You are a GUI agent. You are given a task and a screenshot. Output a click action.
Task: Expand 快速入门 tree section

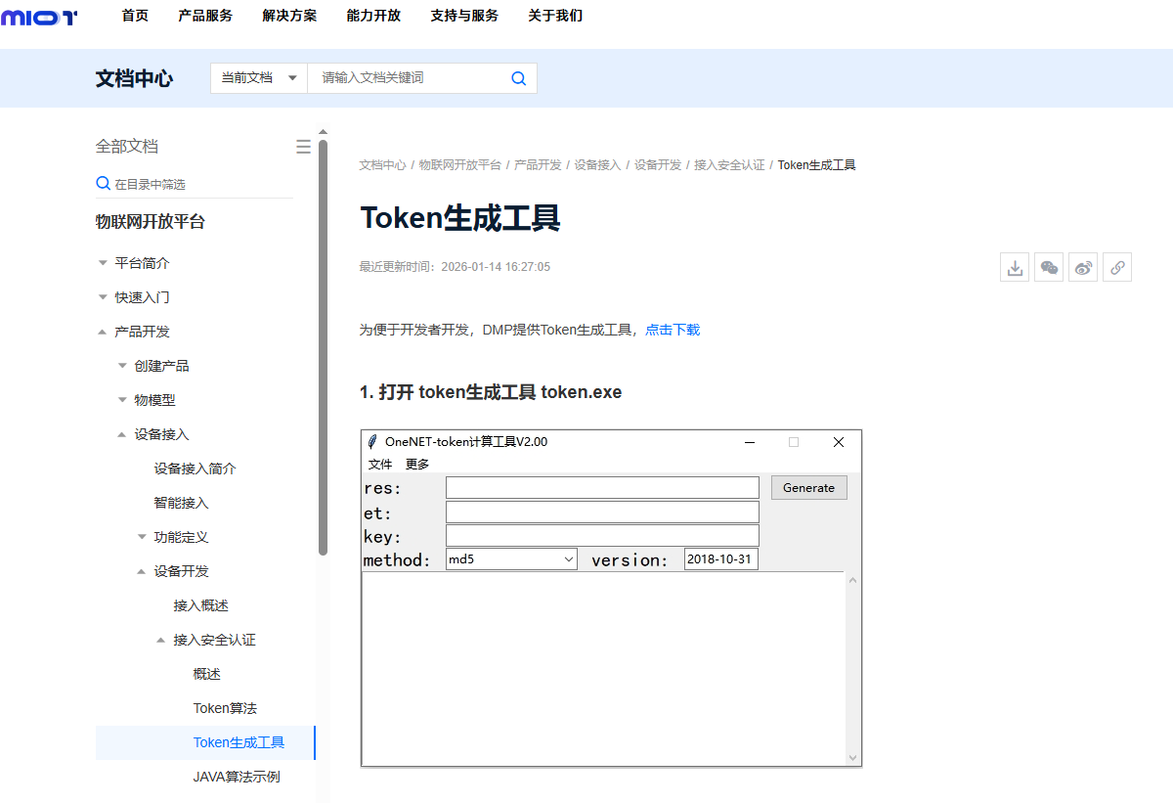click(x=103, y=297)
